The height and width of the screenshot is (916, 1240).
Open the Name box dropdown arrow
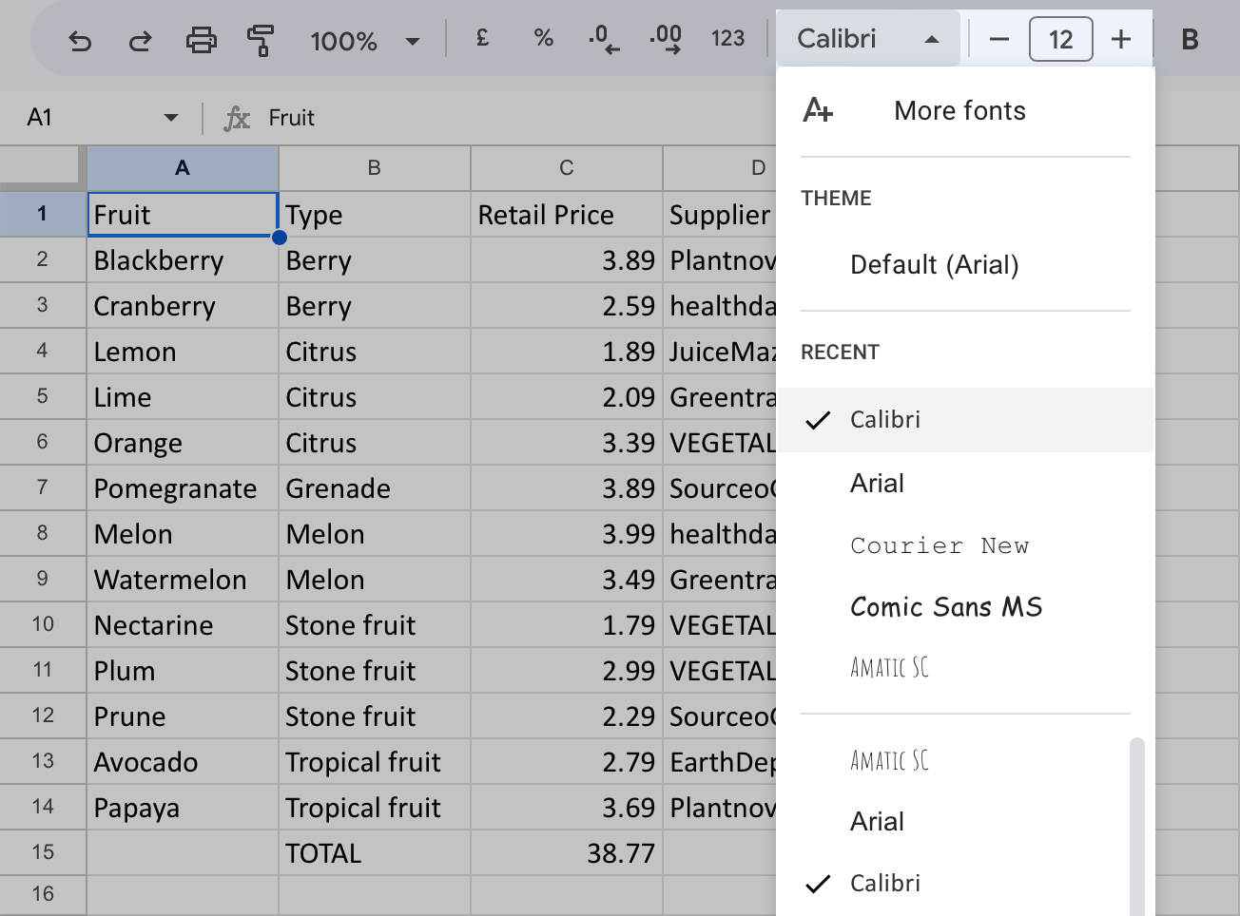pos(171,118)
